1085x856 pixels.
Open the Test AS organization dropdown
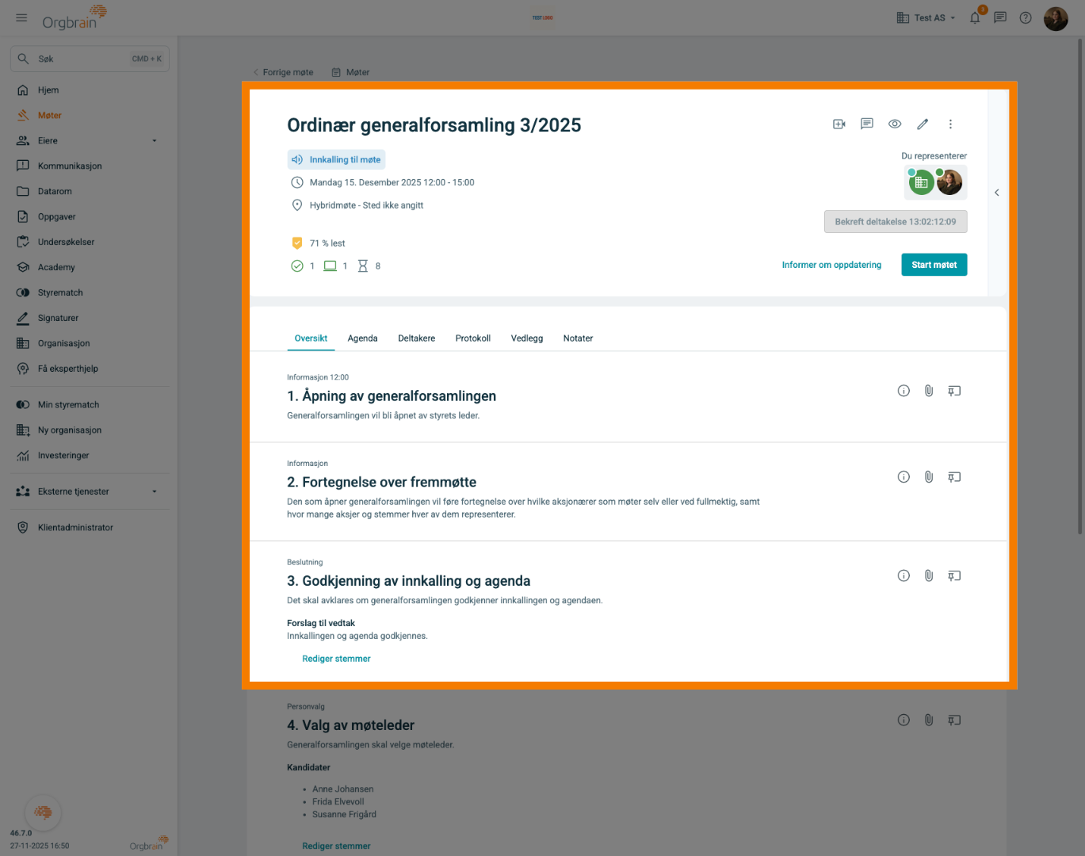[926, 17]
